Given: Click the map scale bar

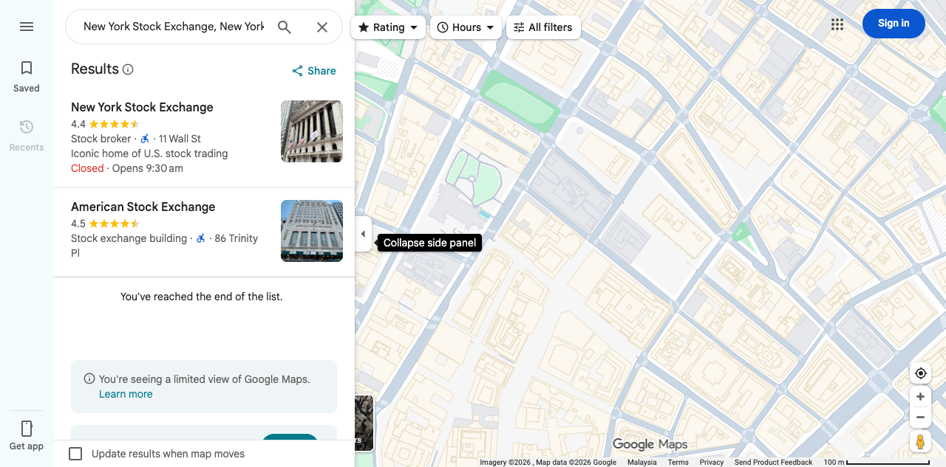Looking at the screenshot, I should (x=877, y=463).
